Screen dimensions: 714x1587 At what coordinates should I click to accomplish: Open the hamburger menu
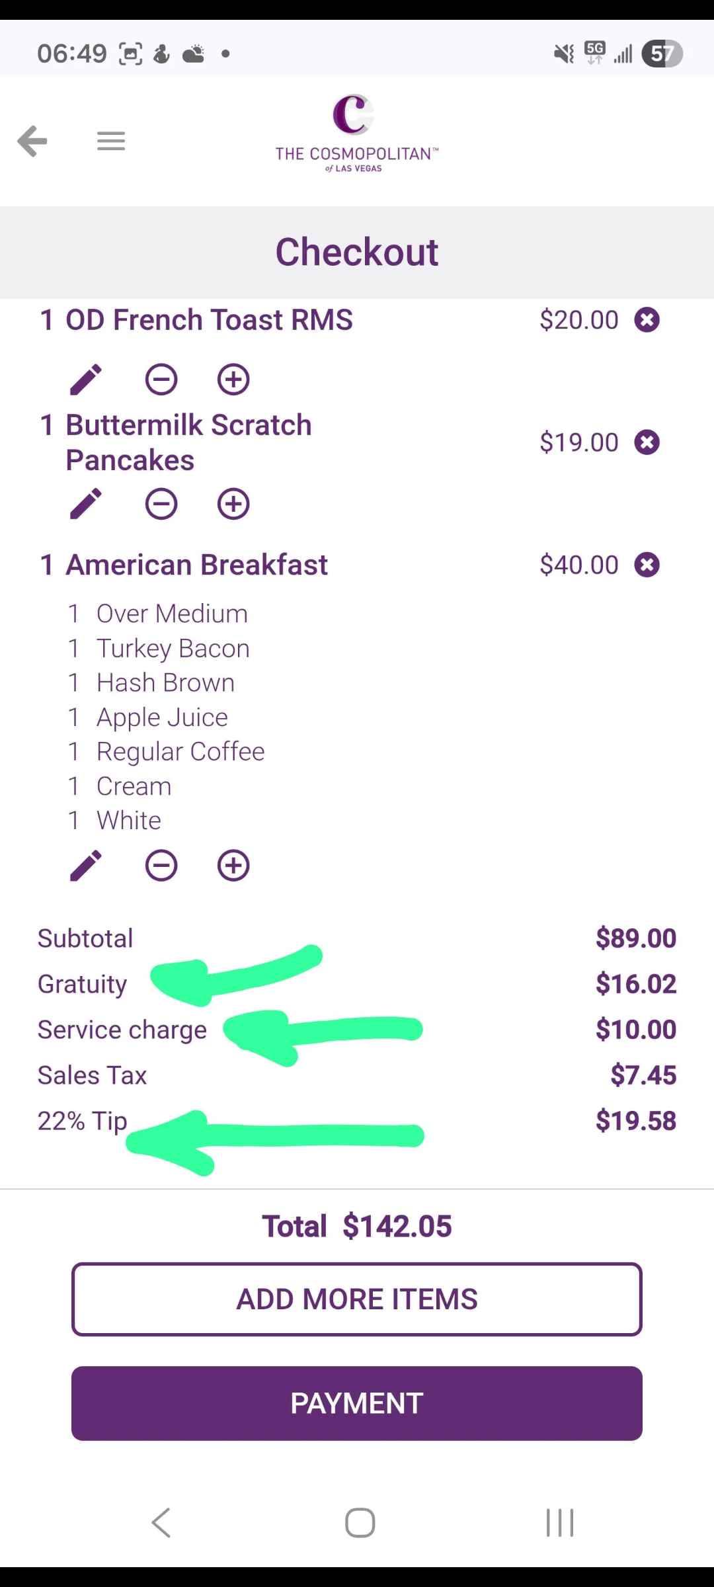coord(111,141)
